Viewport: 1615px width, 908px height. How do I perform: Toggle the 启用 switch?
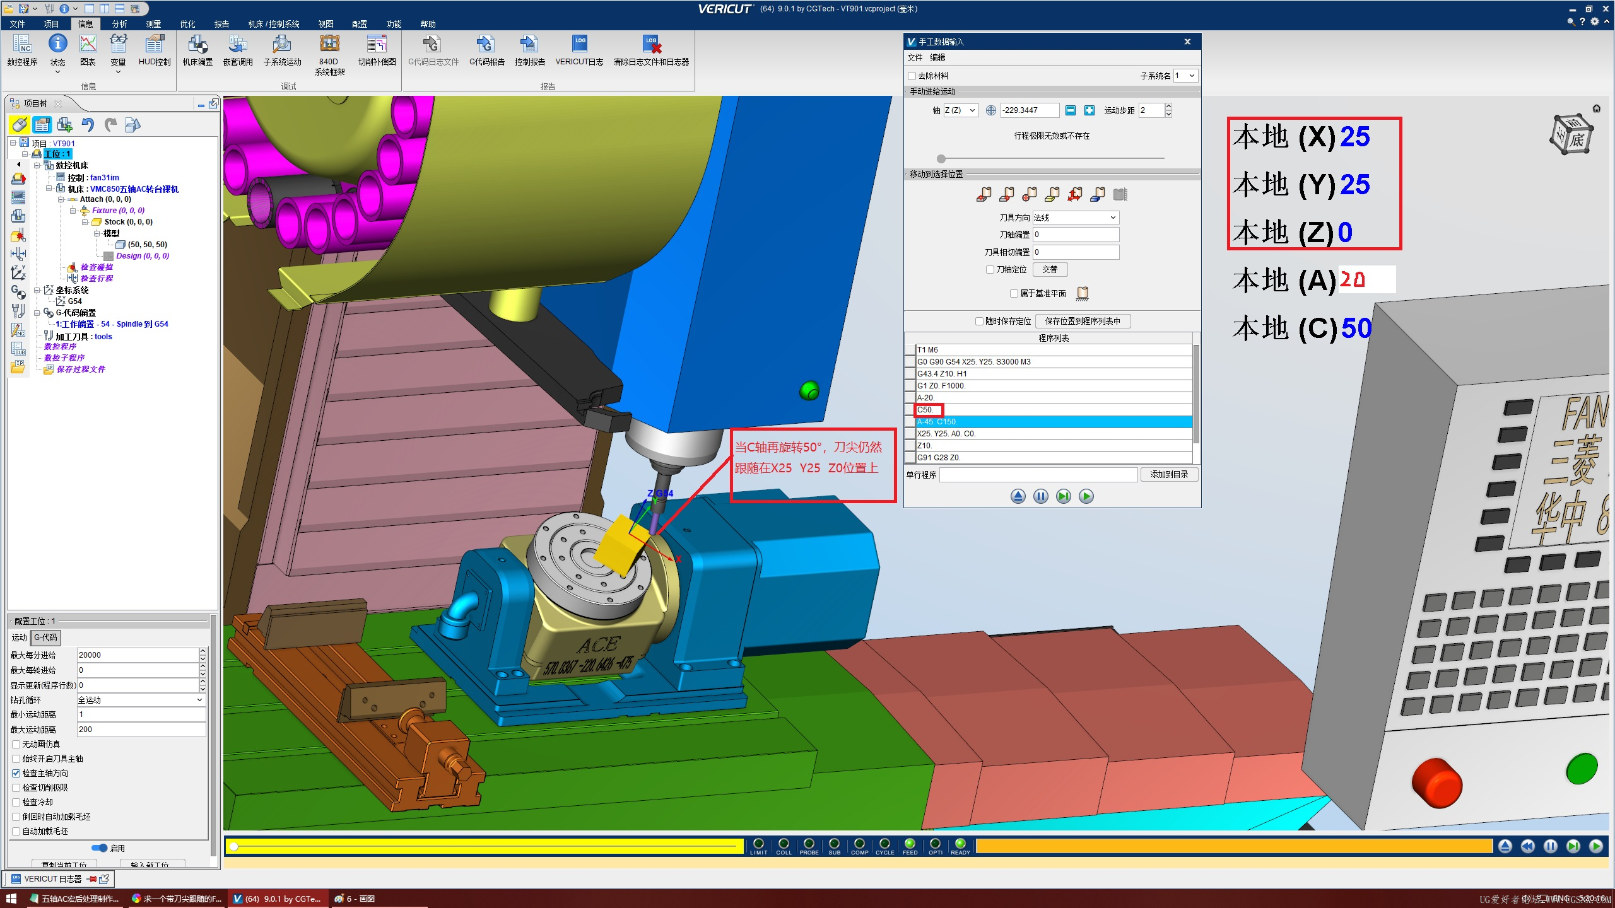pyautogui.click(x=100, y=848)
